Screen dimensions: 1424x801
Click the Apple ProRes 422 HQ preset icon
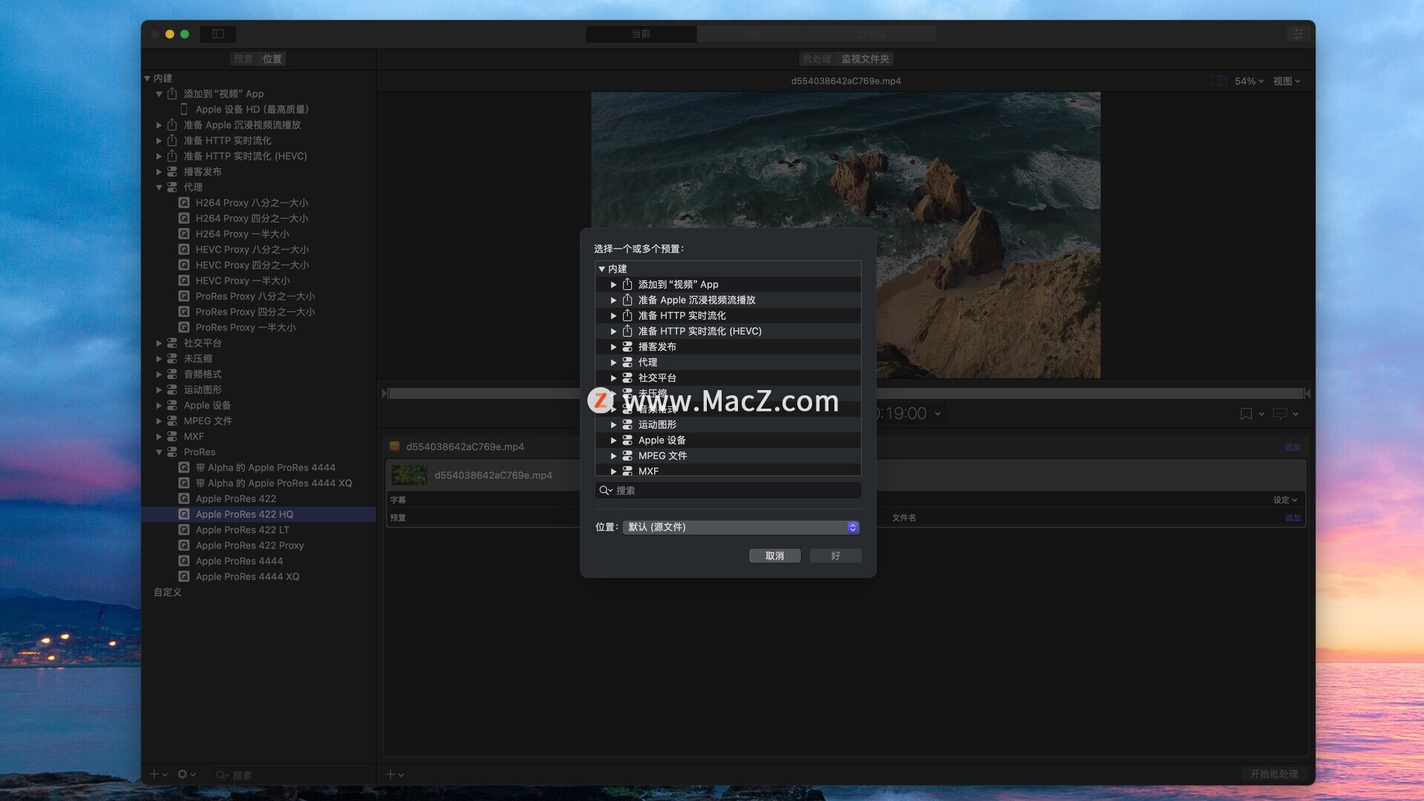tap(184, 514)
